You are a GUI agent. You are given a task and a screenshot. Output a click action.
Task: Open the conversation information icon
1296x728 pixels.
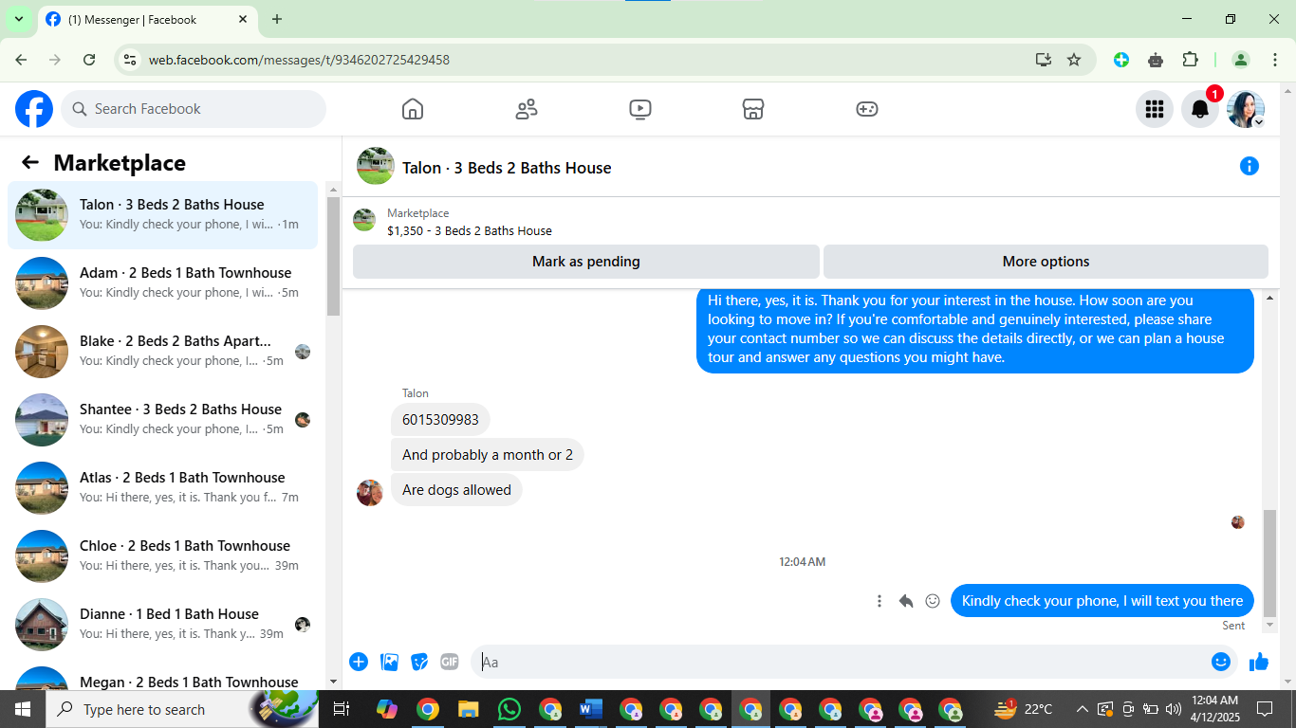[1250, 166]
